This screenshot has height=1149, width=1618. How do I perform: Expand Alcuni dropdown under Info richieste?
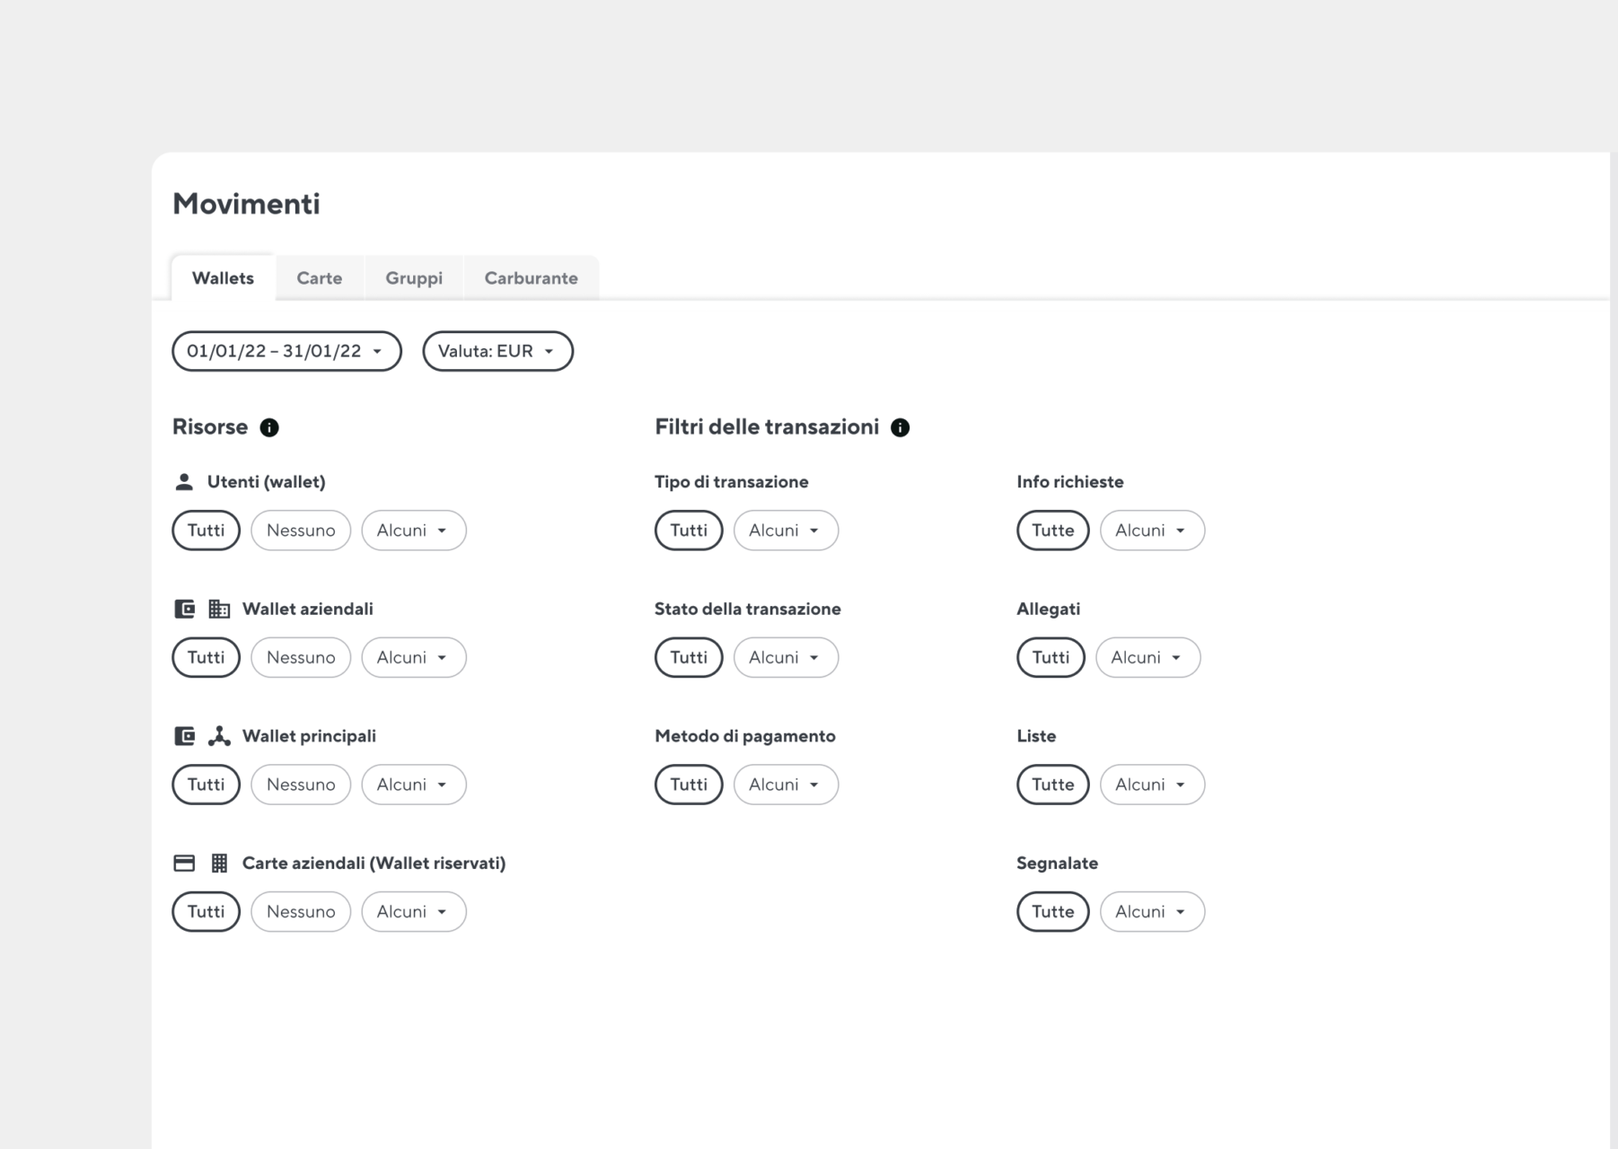click(1152, 531)
